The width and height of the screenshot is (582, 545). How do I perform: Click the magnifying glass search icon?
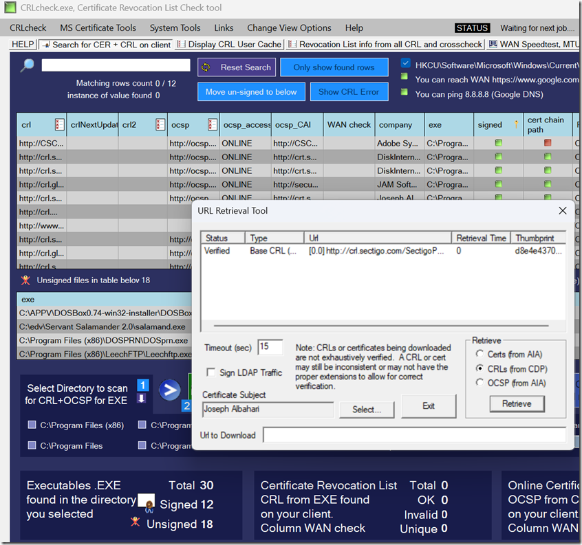pos(27,66)
